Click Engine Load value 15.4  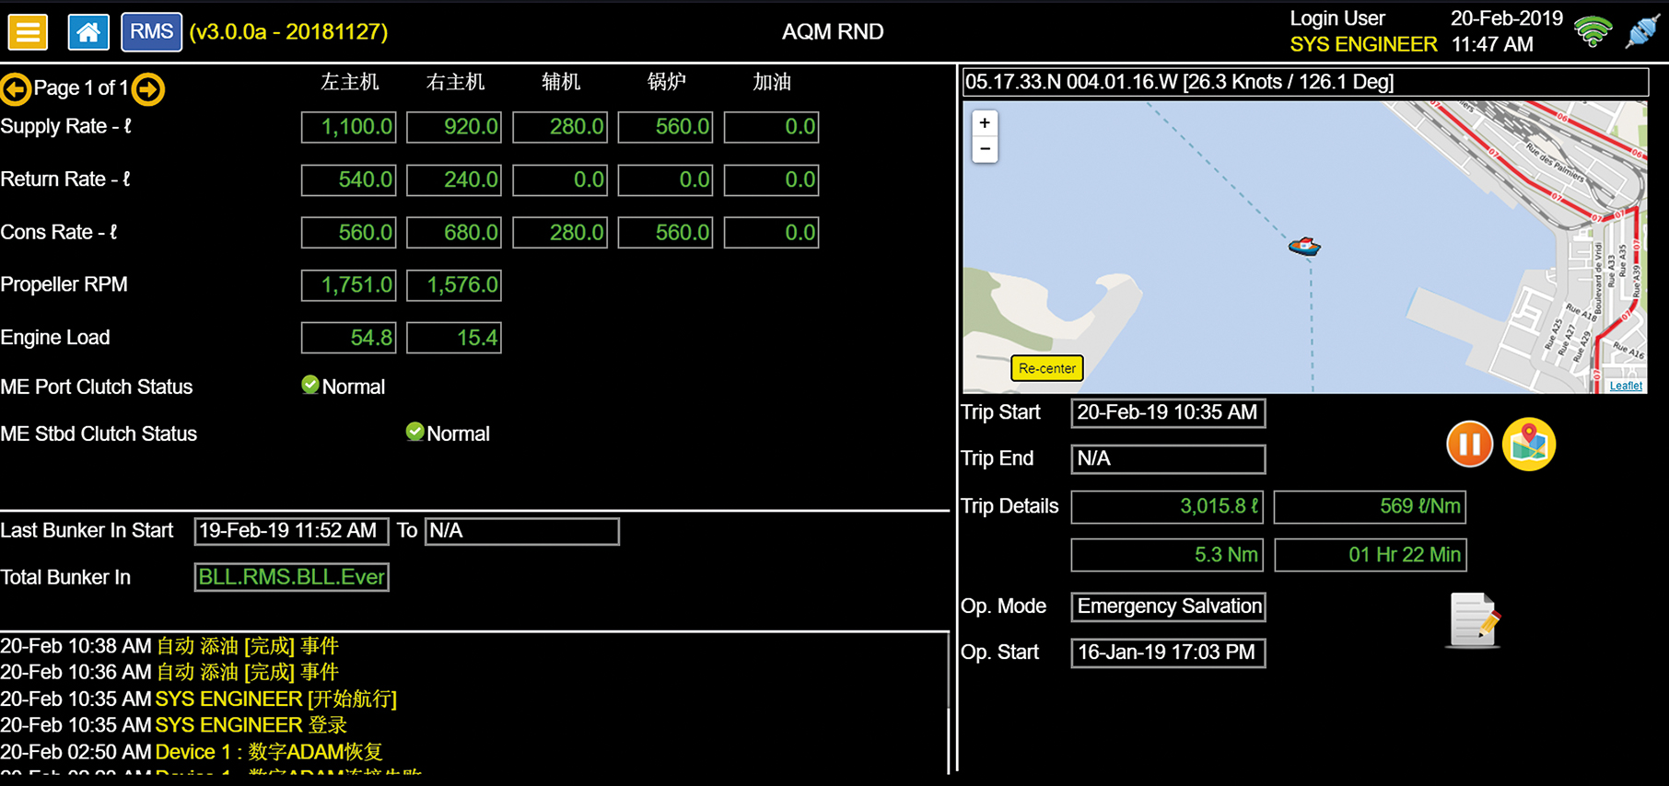coord(454,338)
